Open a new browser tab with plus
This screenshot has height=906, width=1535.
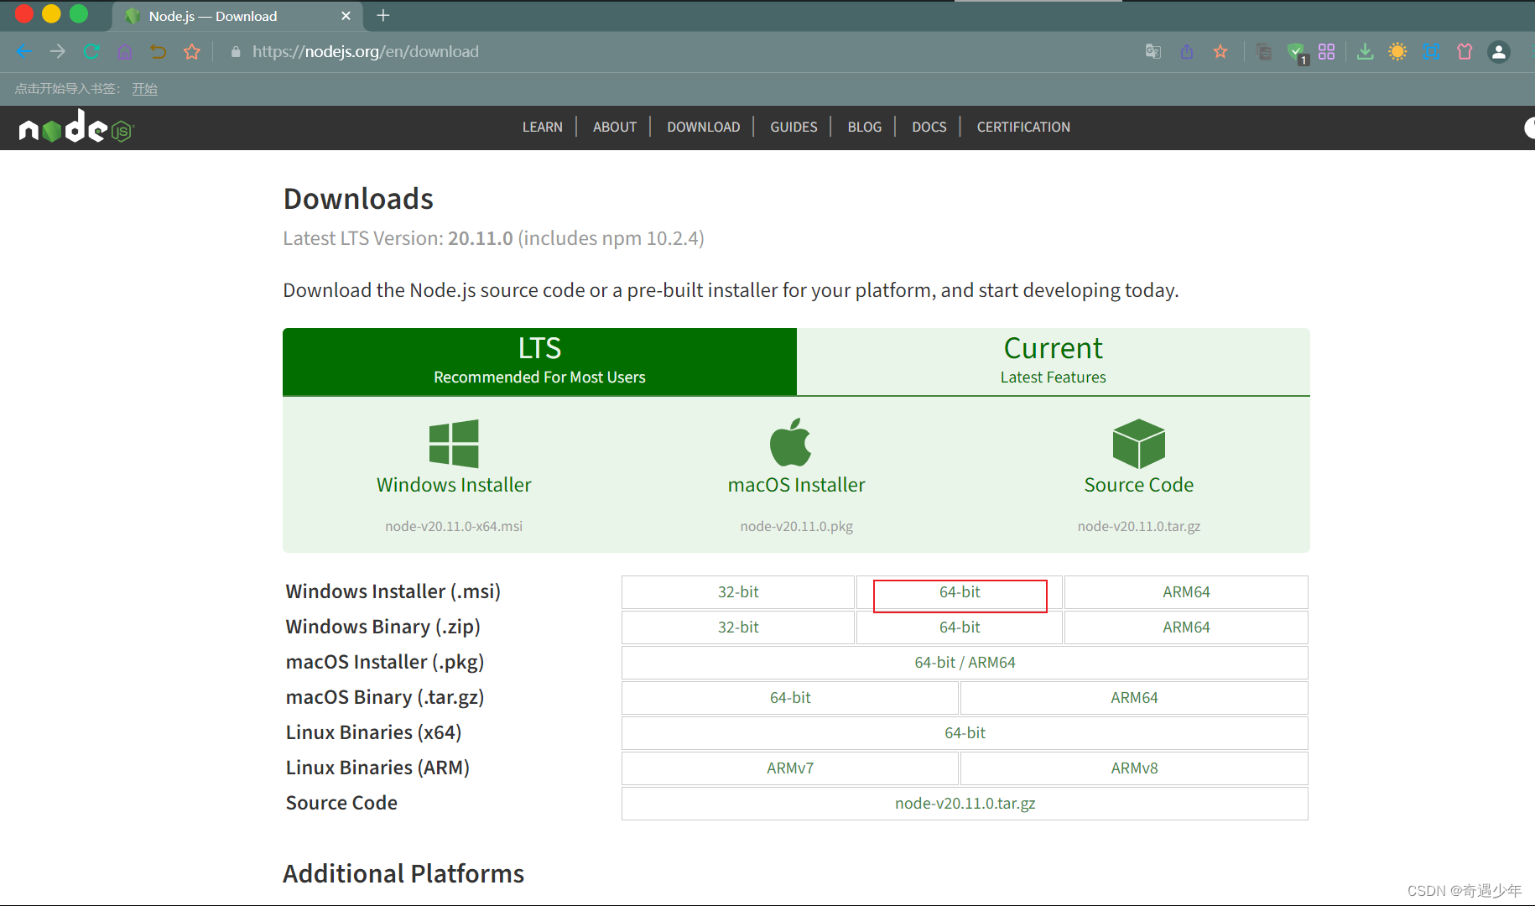pos(383,15)
